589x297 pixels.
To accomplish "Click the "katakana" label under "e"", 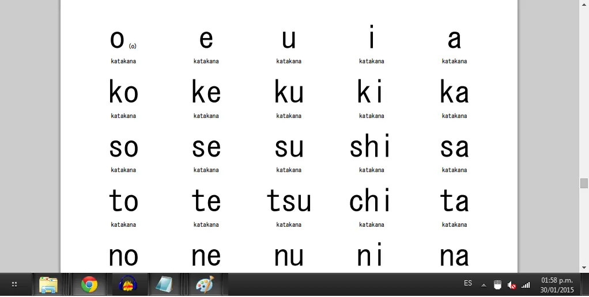I will click(206, 61).
